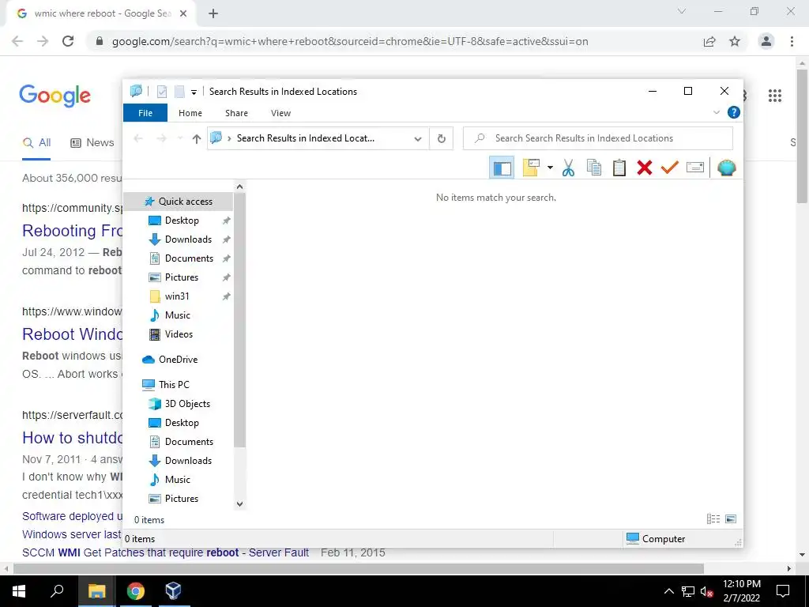Screen dimensions: 809x607
Task: Click Chrome address bar URL
Action: (350, 41)
